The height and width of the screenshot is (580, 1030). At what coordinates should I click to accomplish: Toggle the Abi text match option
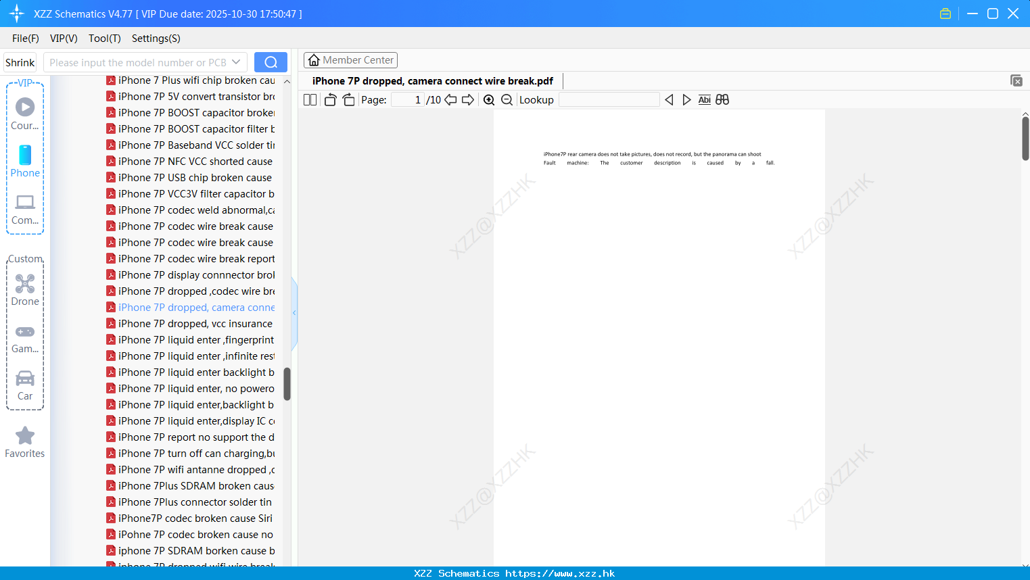(704, 100)
